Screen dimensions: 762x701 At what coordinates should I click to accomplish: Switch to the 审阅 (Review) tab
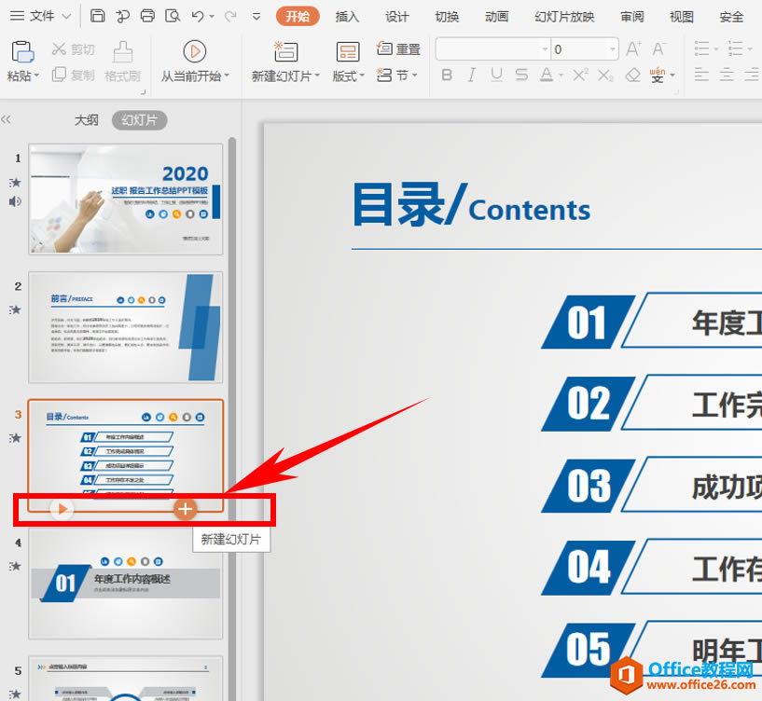pyautogui.click(x=632, y=17)
